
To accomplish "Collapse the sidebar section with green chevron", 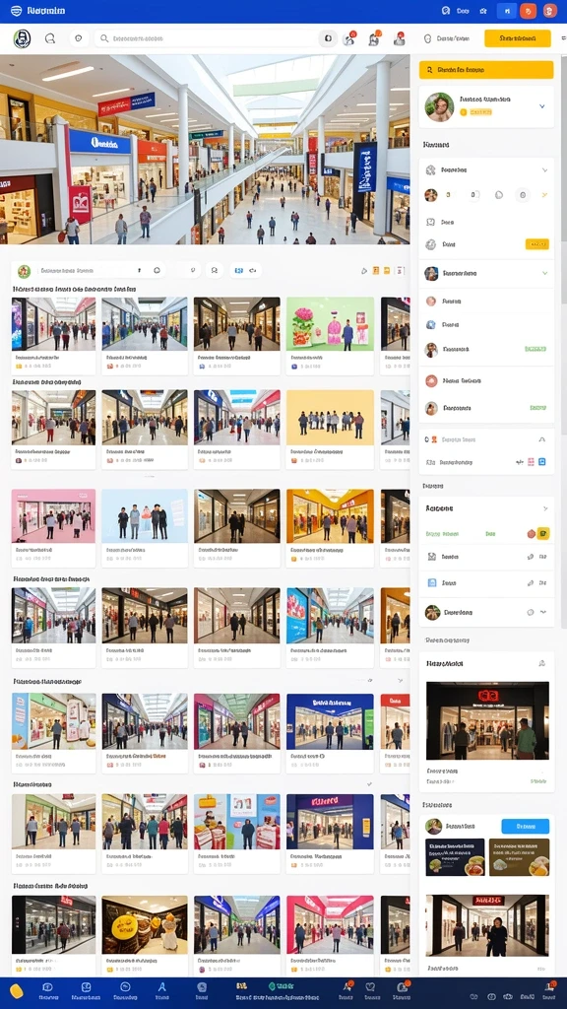I will (x=544, y=273).
